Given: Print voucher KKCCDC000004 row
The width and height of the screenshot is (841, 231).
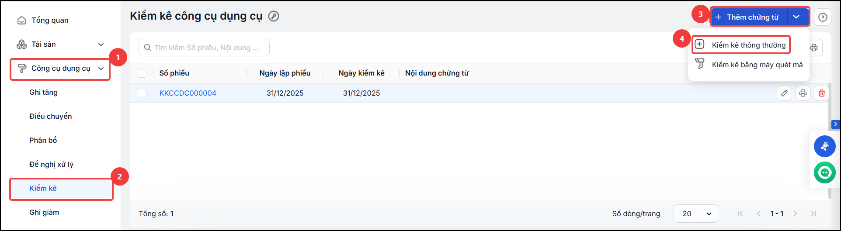Looking at the screenshot, I should [x=803, y=93].
